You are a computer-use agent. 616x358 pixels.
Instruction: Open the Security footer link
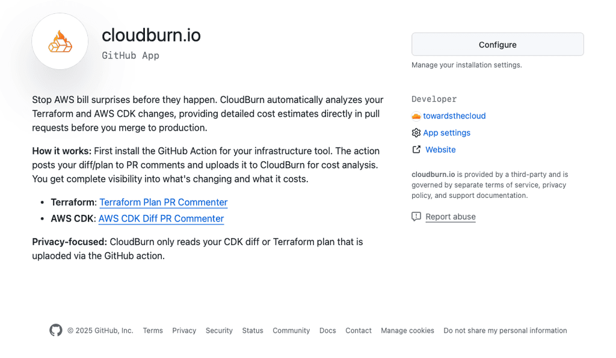pyautogui.click(x=219, y=330)
